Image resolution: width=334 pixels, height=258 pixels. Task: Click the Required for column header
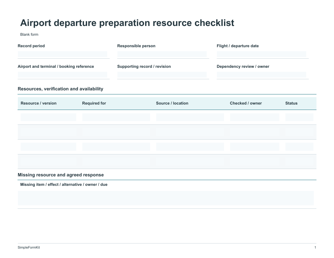[x=94, y=103]
